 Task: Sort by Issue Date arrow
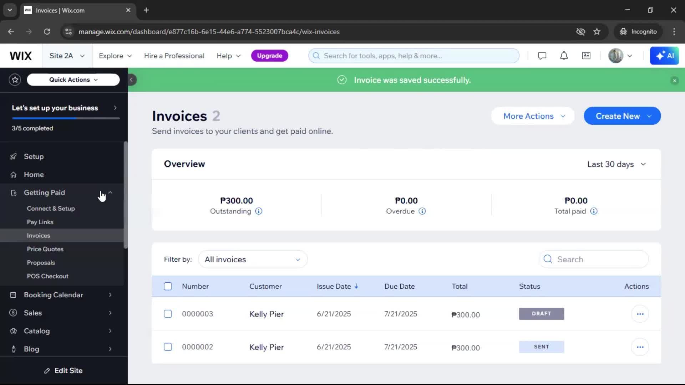click(x=356, y=286)
